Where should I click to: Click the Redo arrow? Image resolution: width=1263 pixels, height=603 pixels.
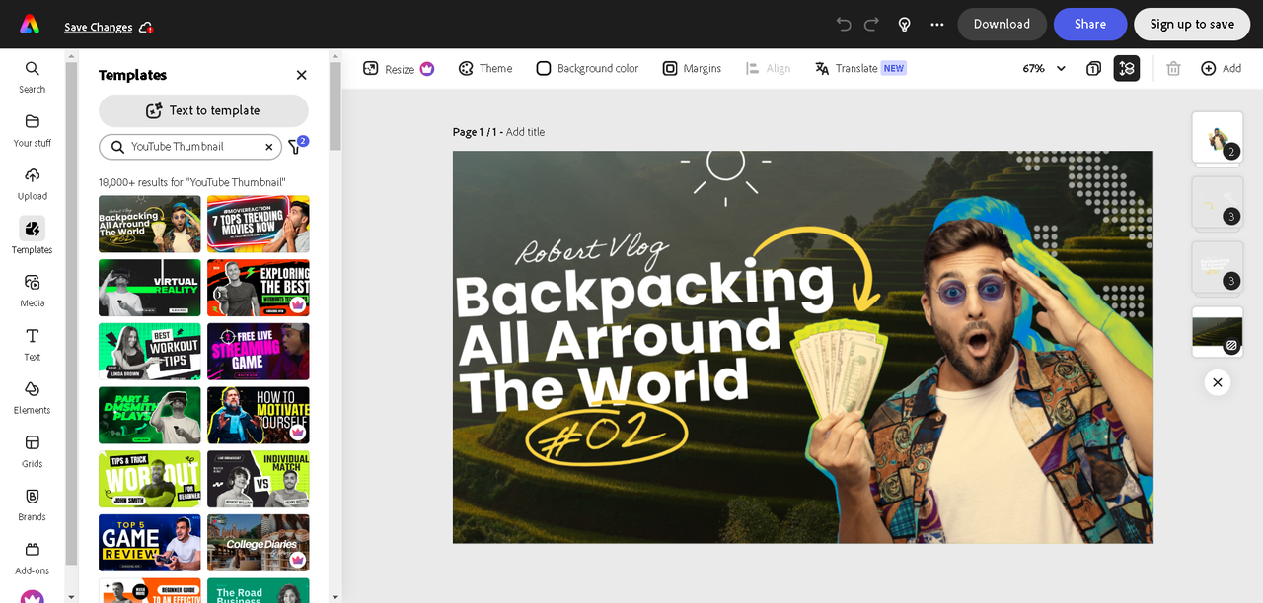click(871, 24)
